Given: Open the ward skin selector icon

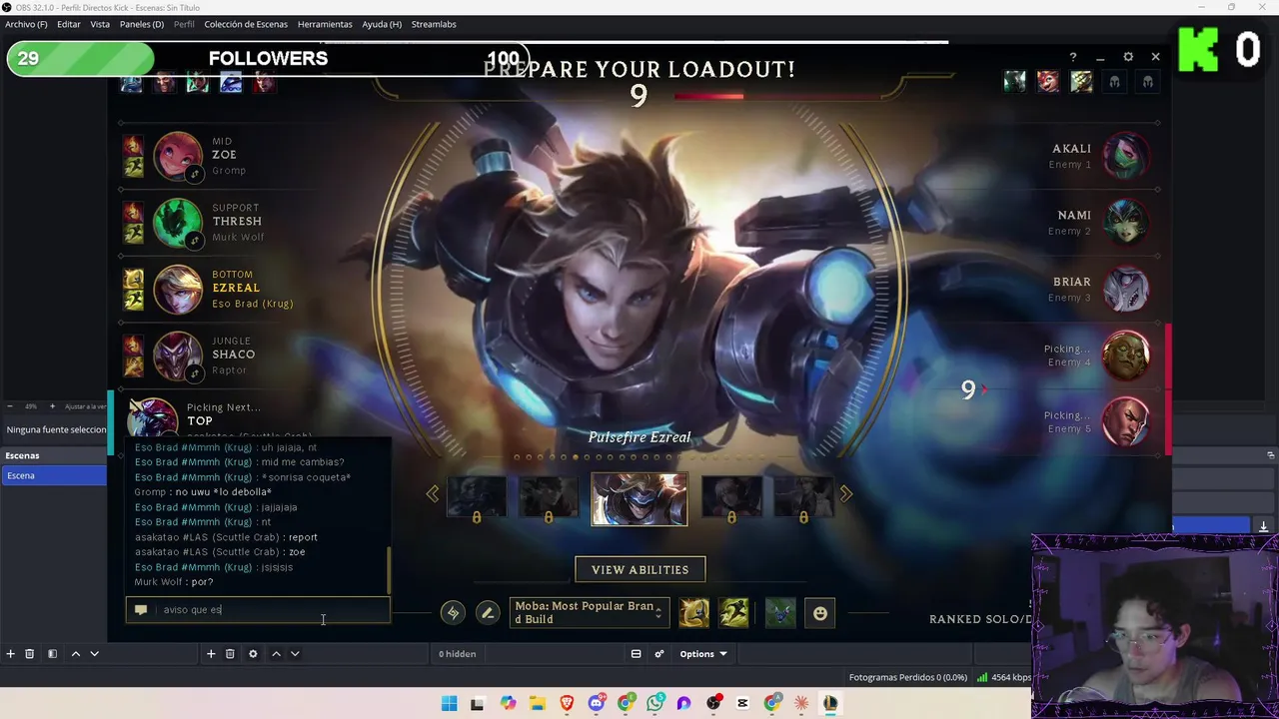Looking at the screenshot, I should pos(780,613).
